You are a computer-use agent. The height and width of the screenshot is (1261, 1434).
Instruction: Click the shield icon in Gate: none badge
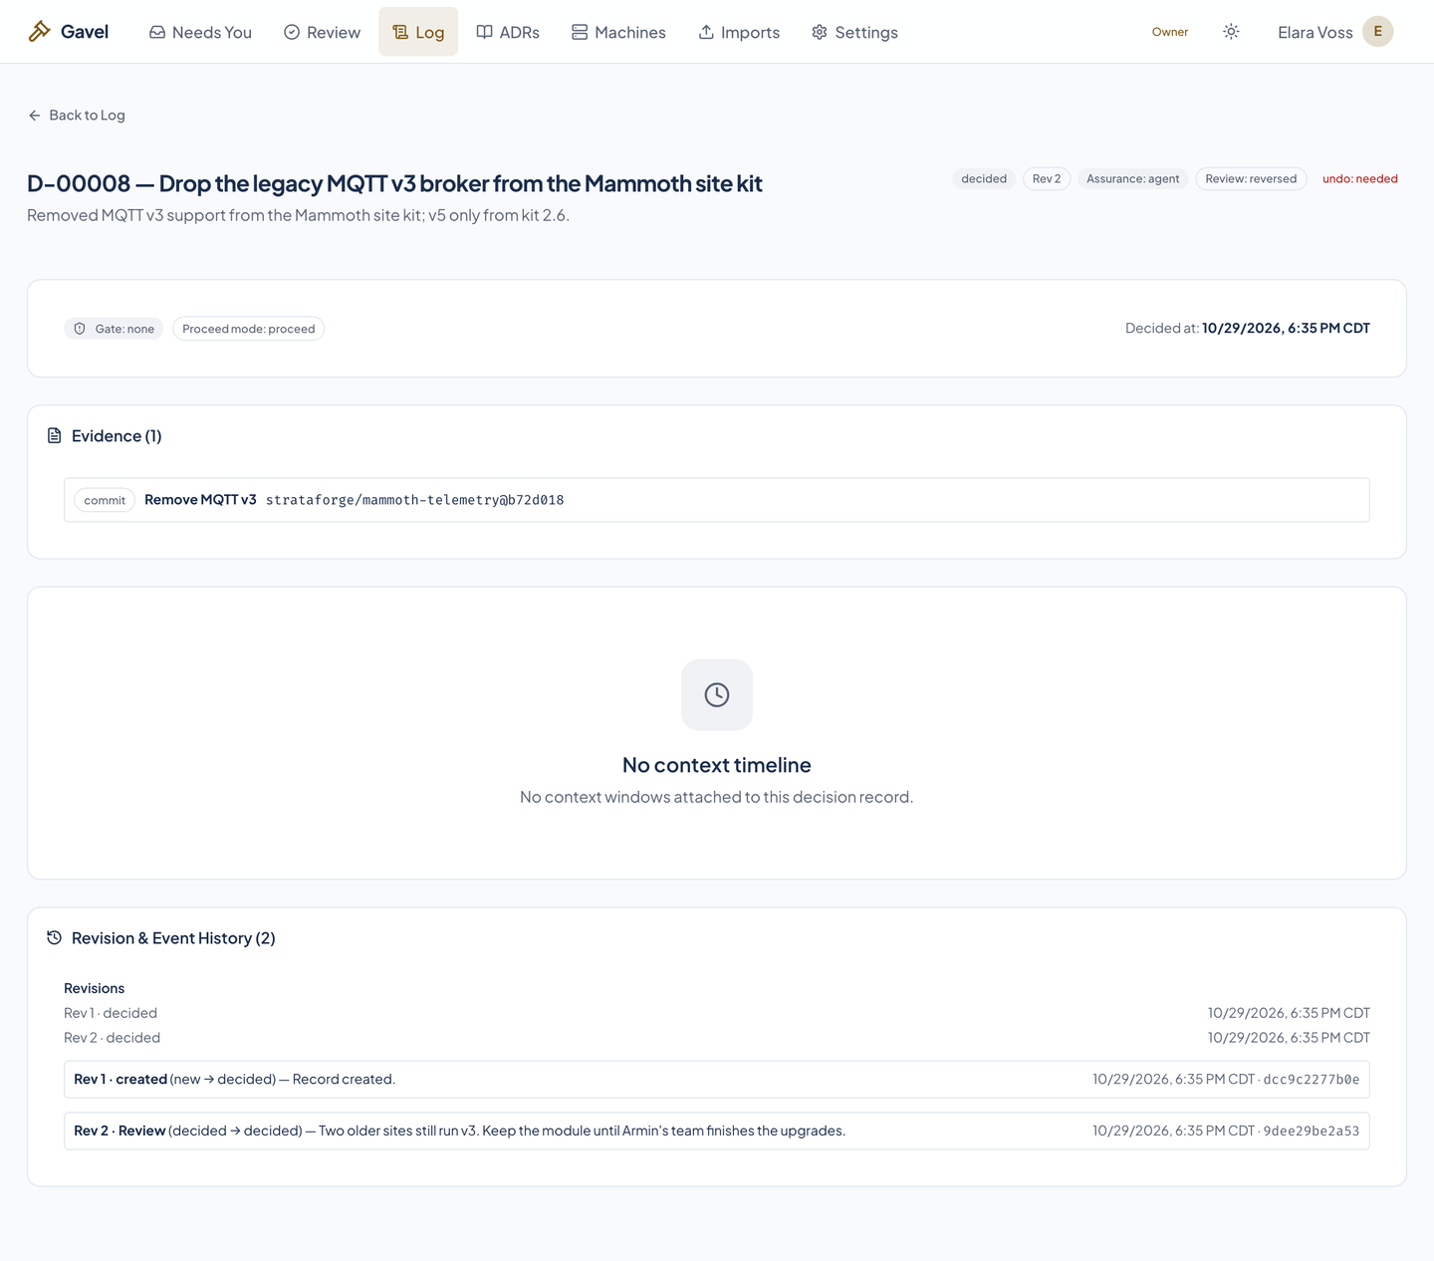click(x=80, y=329)
